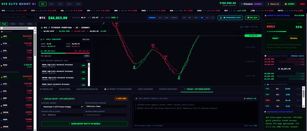This screenshot has height=131, width=307.
Task: Open the HIZLI SCREENER tab
Action: click(x=145, y=89)
